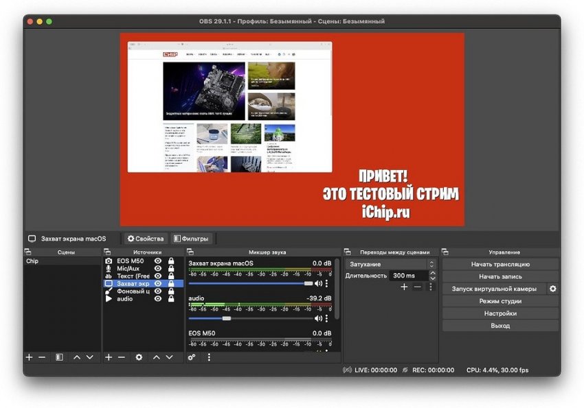
Task: Click the Длительность duration stepper arrows
Action: point(431,276)
